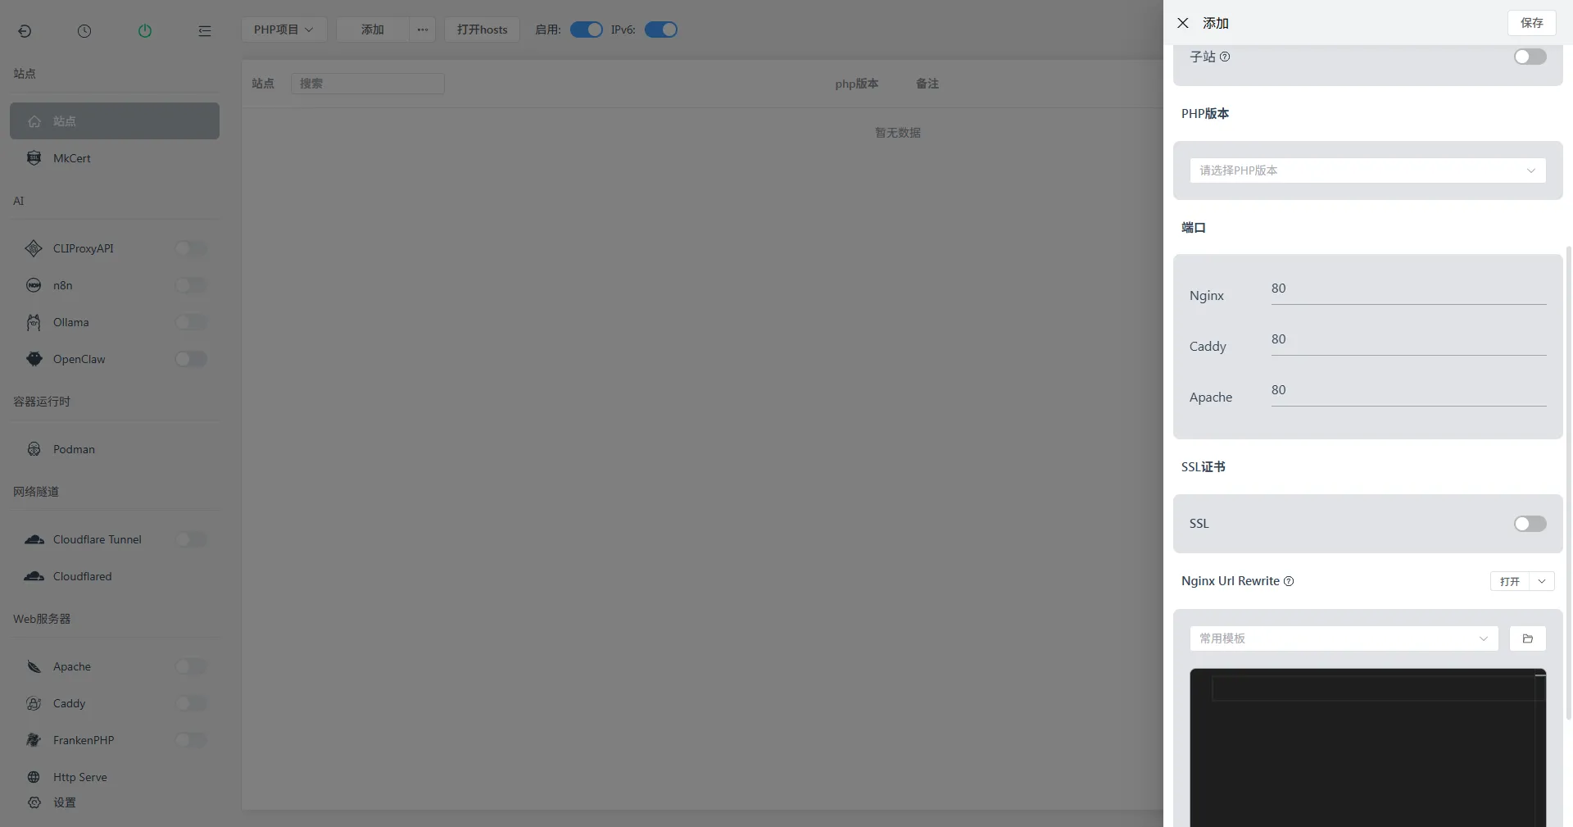The width and height of the screenshot is (1573, 827).
Task: Click the Nginx Url Rewrite help icon
Action: coord(1289,581)
